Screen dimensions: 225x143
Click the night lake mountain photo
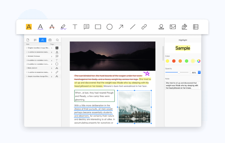113,56
